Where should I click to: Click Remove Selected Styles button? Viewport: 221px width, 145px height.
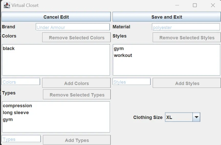[187, 38]
